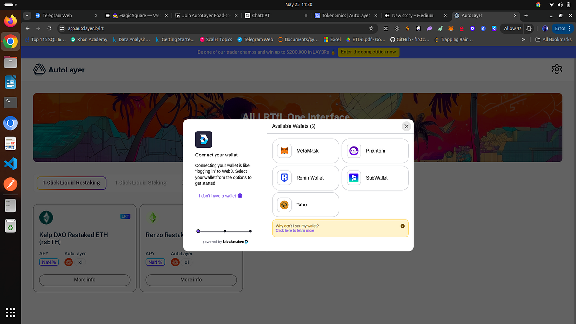Image resolution: width=576 pixels, height=324 pixels.
Task: Open the MetaMask fox extension icon
Action: (450, 28)
